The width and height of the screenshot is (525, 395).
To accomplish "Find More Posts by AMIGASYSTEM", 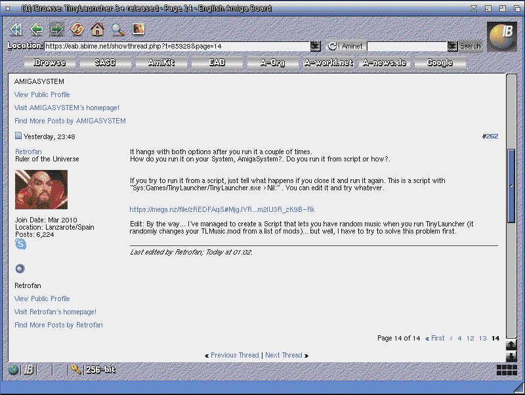I will tap(70, 121).
